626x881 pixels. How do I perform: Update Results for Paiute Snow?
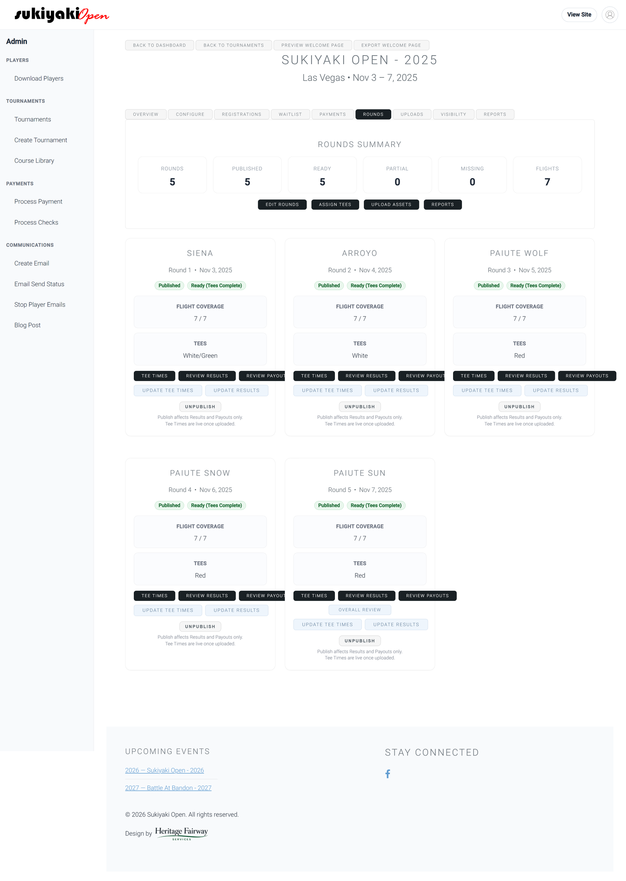click(x=237, y=610)
